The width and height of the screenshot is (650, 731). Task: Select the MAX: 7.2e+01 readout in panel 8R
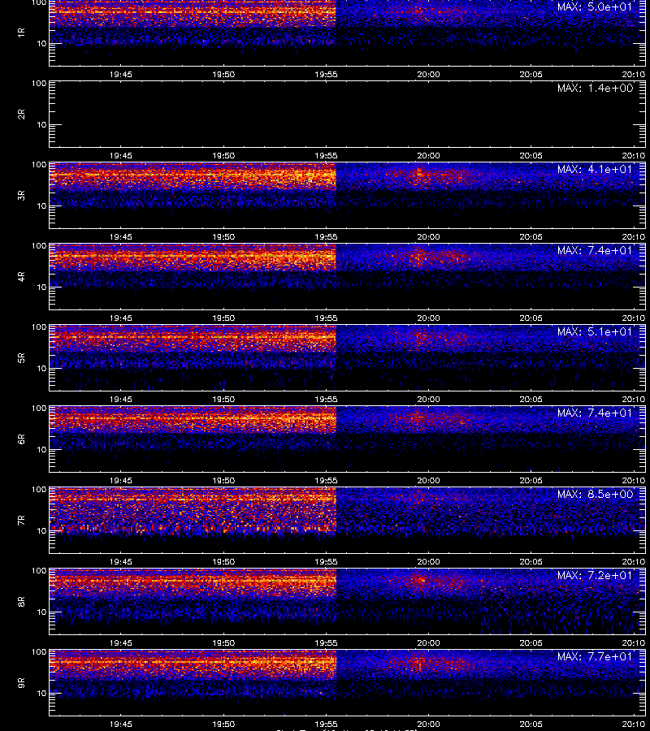[595, 576]
